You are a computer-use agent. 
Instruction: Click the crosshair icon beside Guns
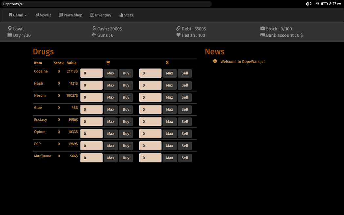[94, 35]
